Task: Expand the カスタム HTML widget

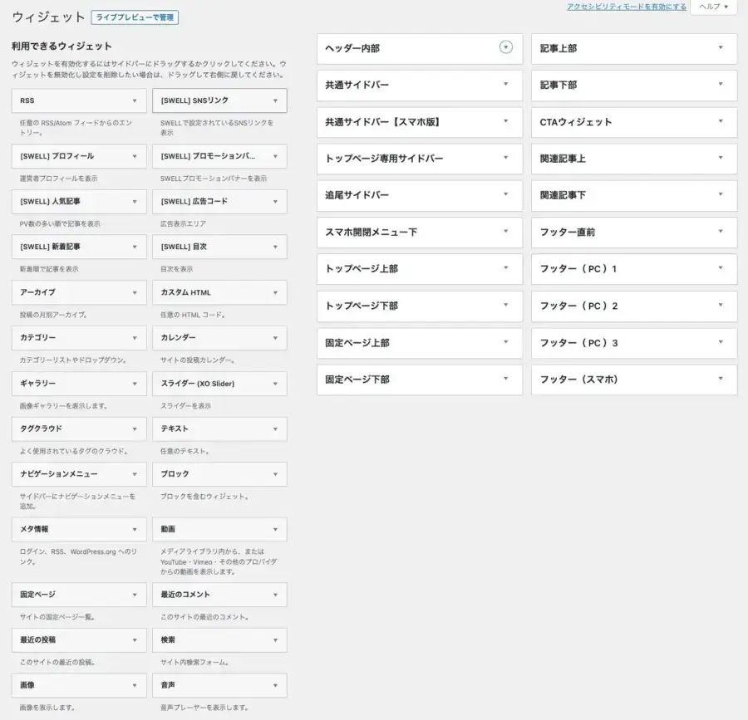Action: click(x=219, y=292)
